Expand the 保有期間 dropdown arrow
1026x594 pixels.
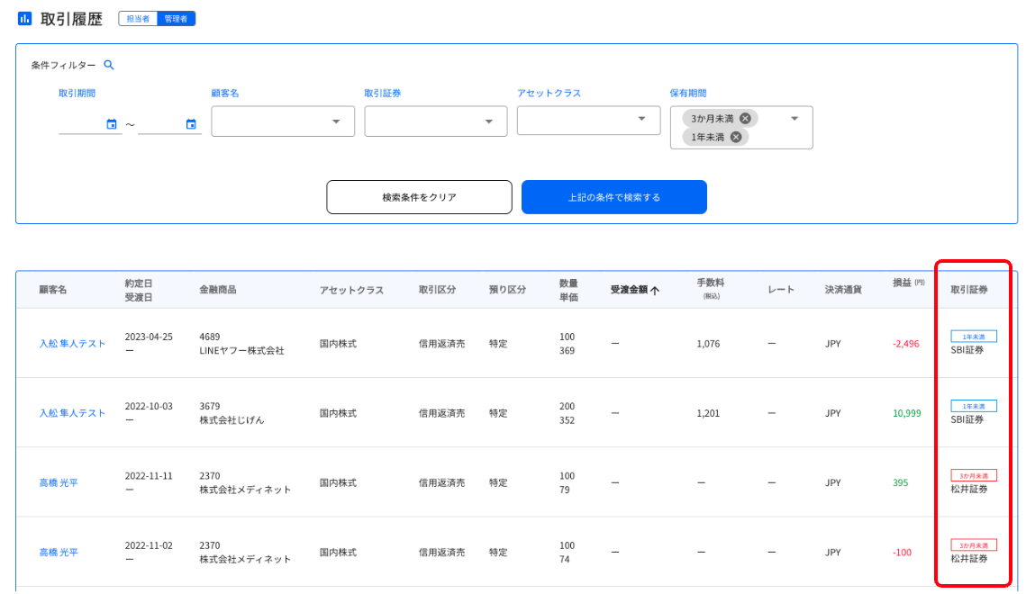794,118
